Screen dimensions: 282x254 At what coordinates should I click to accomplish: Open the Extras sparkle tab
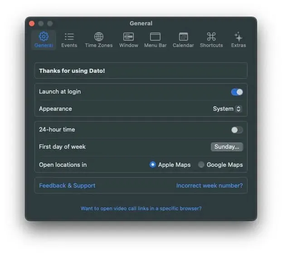[238, 40]
